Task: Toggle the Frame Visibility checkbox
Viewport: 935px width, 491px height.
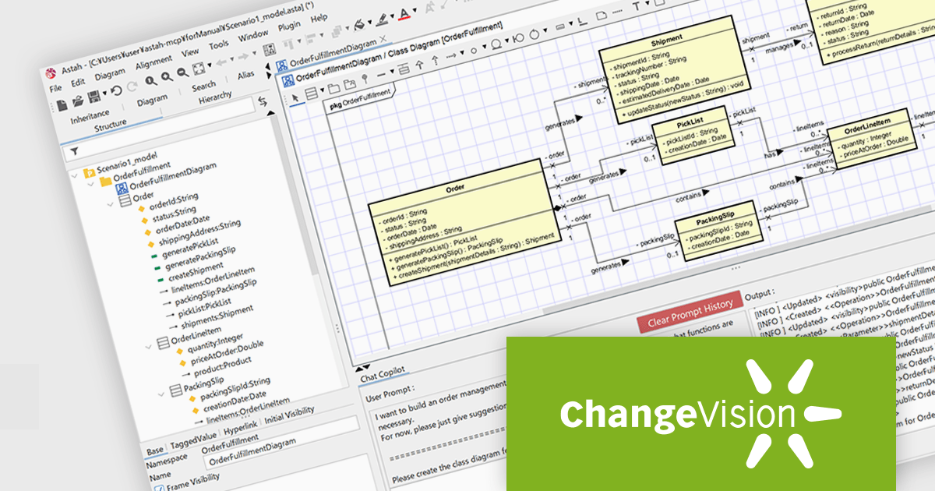Action: [161, 489]
